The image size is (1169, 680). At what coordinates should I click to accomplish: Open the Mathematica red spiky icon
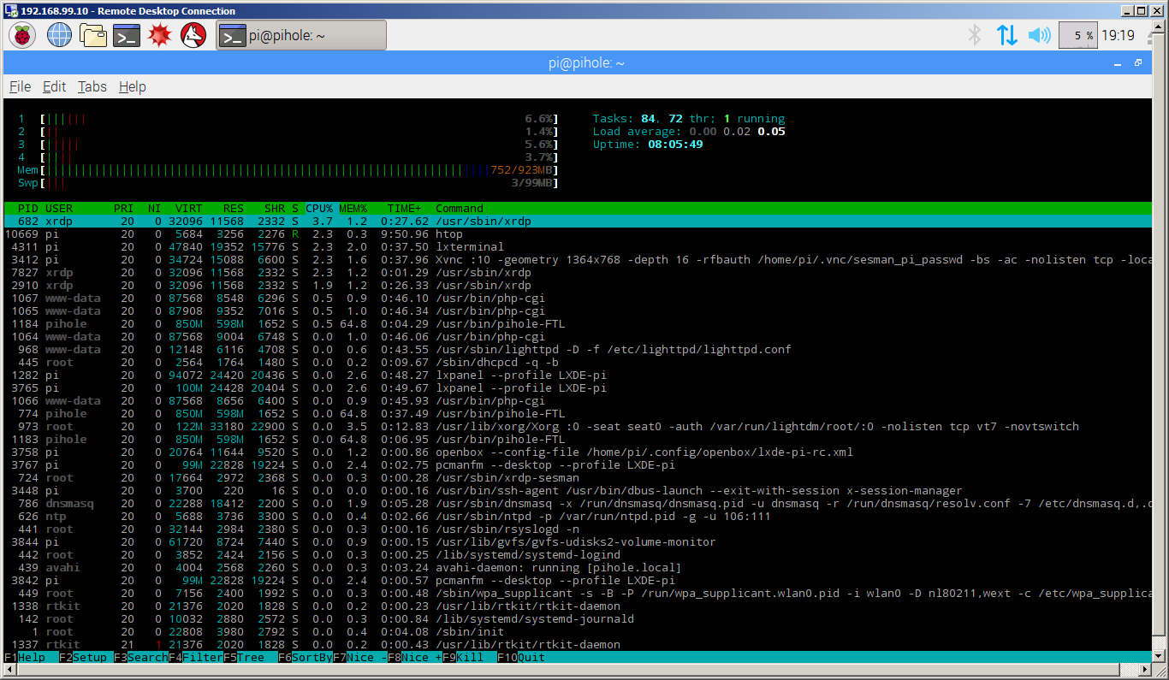click(x=160, y=35)
